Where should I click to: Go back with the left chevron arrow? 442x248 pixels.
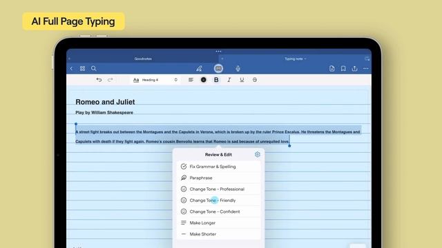[x=71, y=68]
